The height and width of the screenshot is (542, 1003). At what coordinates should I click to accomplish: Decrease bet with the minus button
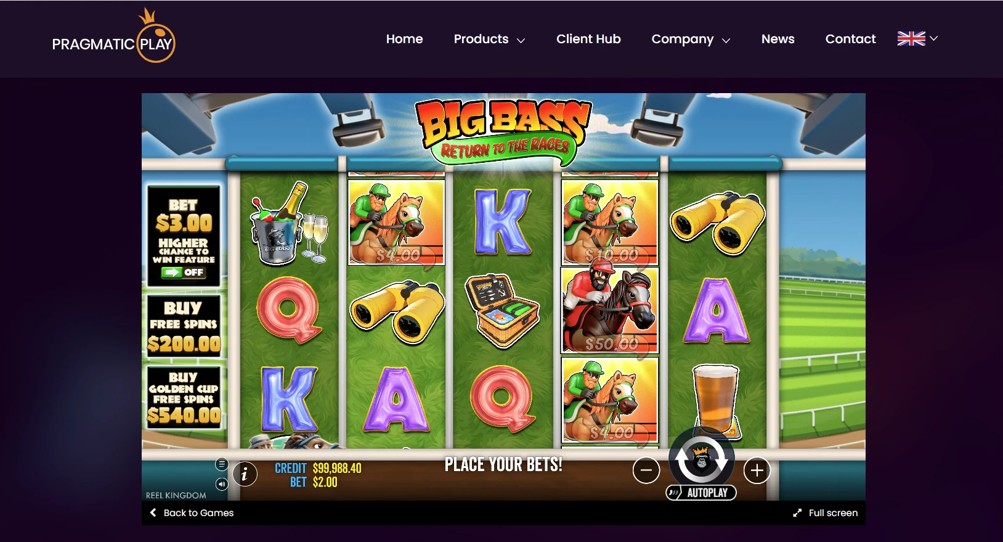[x=646, y=471]
